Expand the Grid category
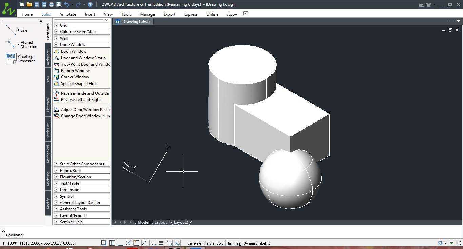Image resolution: width=463 pixels, height=249 pixels. click(82, 25)
